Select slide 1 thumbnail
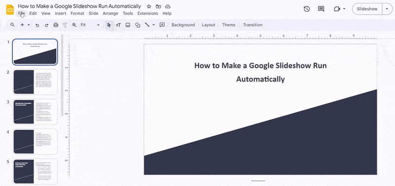 tap(35, 52)
